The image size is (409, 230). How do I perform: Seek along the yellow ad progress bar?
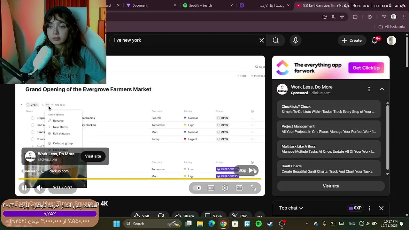[x=140, y=179]
